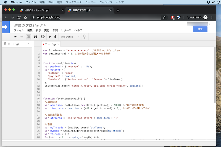Click the lightbulb icon in the toolbar

(85, 37)
